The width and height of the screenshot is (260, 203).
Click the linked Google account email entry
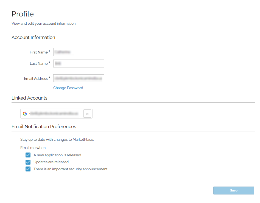[x=54, y=113]
